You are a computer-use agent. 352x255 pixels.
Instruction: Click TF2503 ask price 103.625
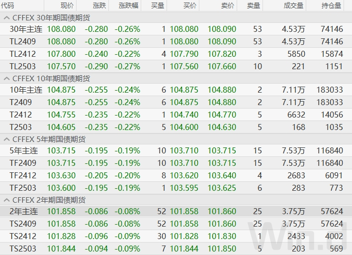(x=222, y=188)
